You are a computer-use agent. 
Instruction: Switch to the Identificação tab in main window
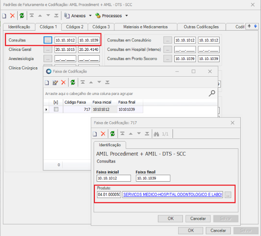[19, 27]
